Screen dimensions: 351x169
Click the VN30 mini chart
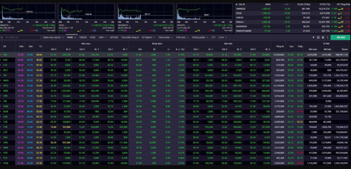point(87,12)
